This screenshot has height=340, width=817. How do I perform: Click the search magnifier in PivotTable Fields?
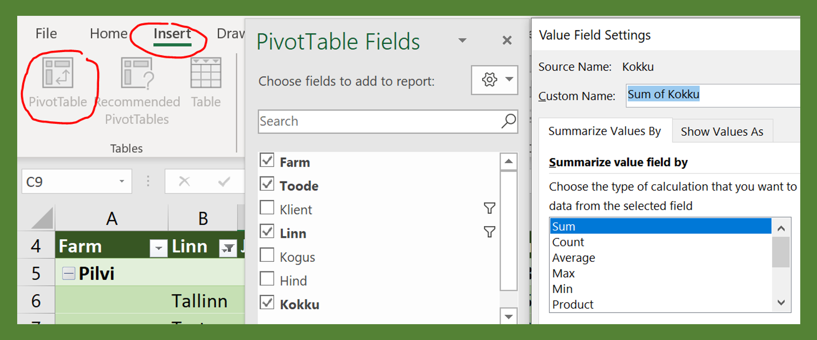click(508, 121)
